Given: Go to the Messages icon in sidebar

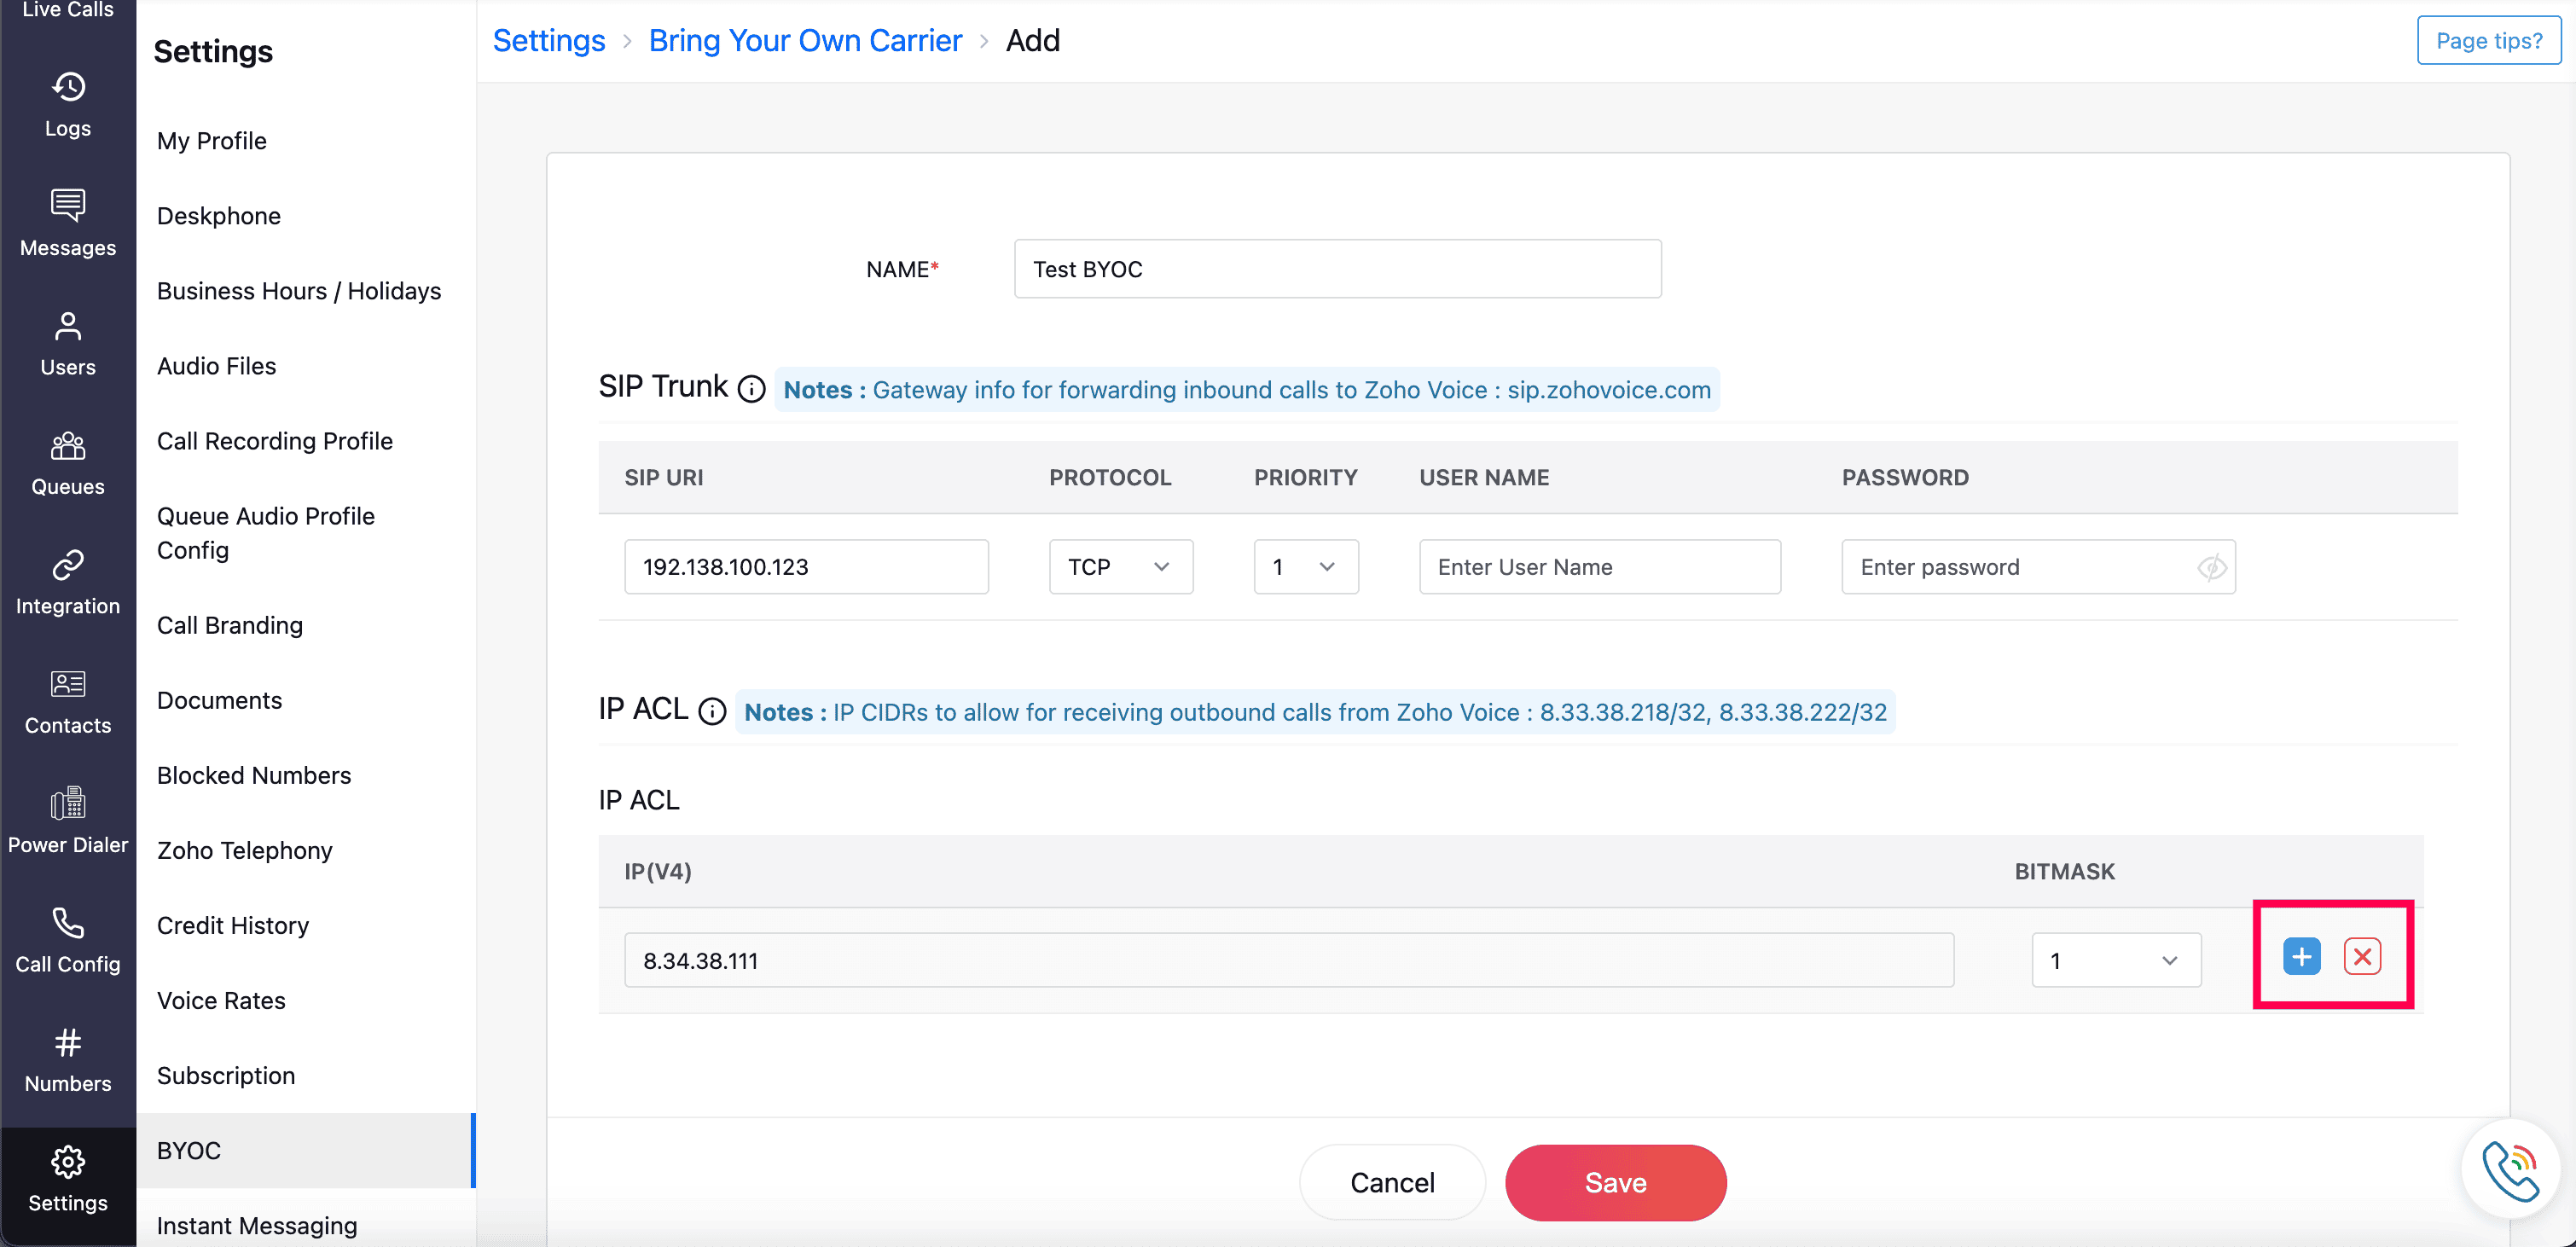Looking at the screenshot, I should [68, 206].
